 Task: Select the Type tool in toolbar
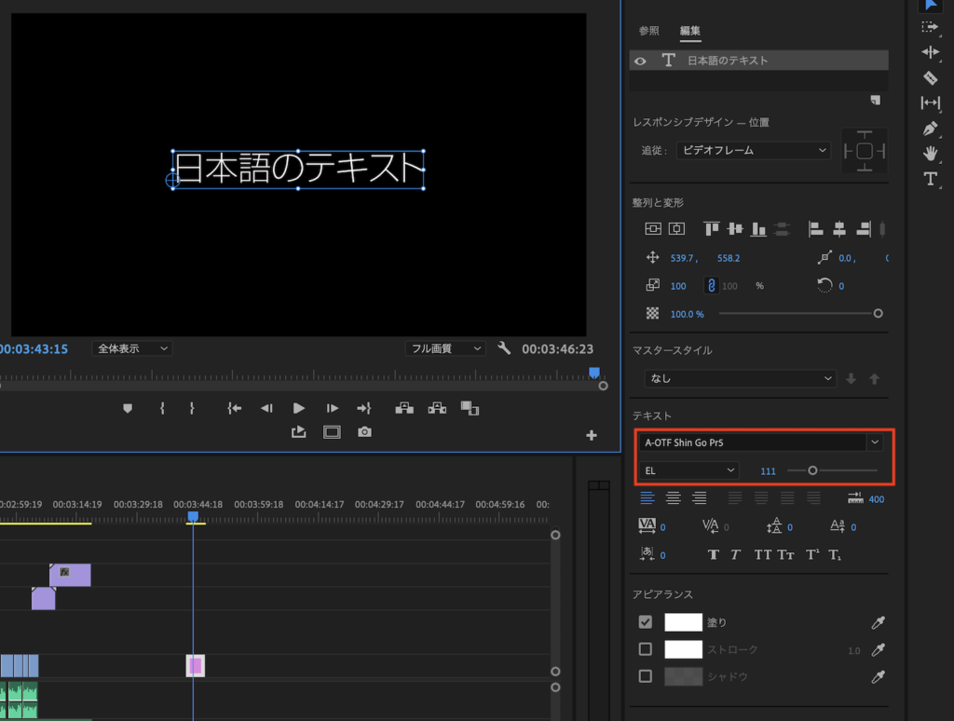click(x=930, y=178)
